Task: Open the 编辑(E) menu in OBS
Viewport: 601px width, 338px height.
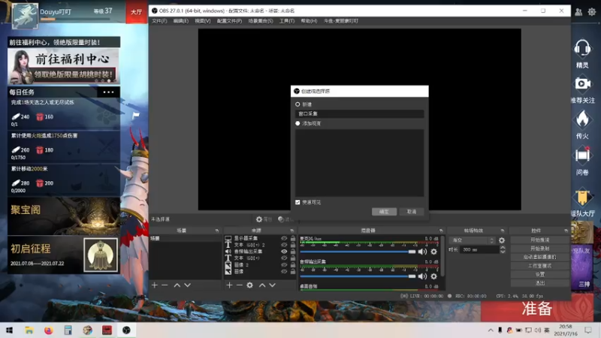Action: 180,21
